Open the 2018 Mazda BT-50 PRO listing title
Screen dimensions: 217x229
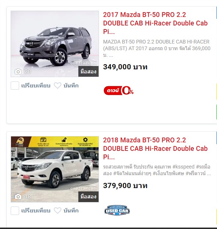pyautogui.click(x=155, y=148)
